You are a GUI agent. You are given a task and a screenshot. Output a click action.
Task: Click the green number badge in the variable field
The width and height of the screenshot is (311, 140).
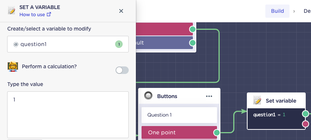click(x=119, y=44)
